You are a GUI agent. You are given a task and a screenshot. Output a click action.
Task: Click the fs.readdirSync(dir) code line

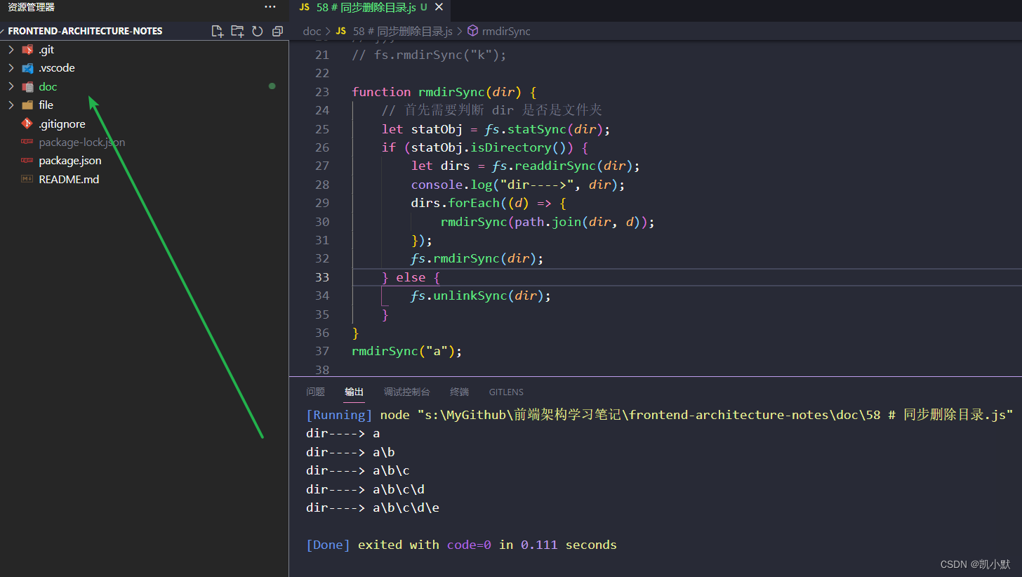coord(526,166)
